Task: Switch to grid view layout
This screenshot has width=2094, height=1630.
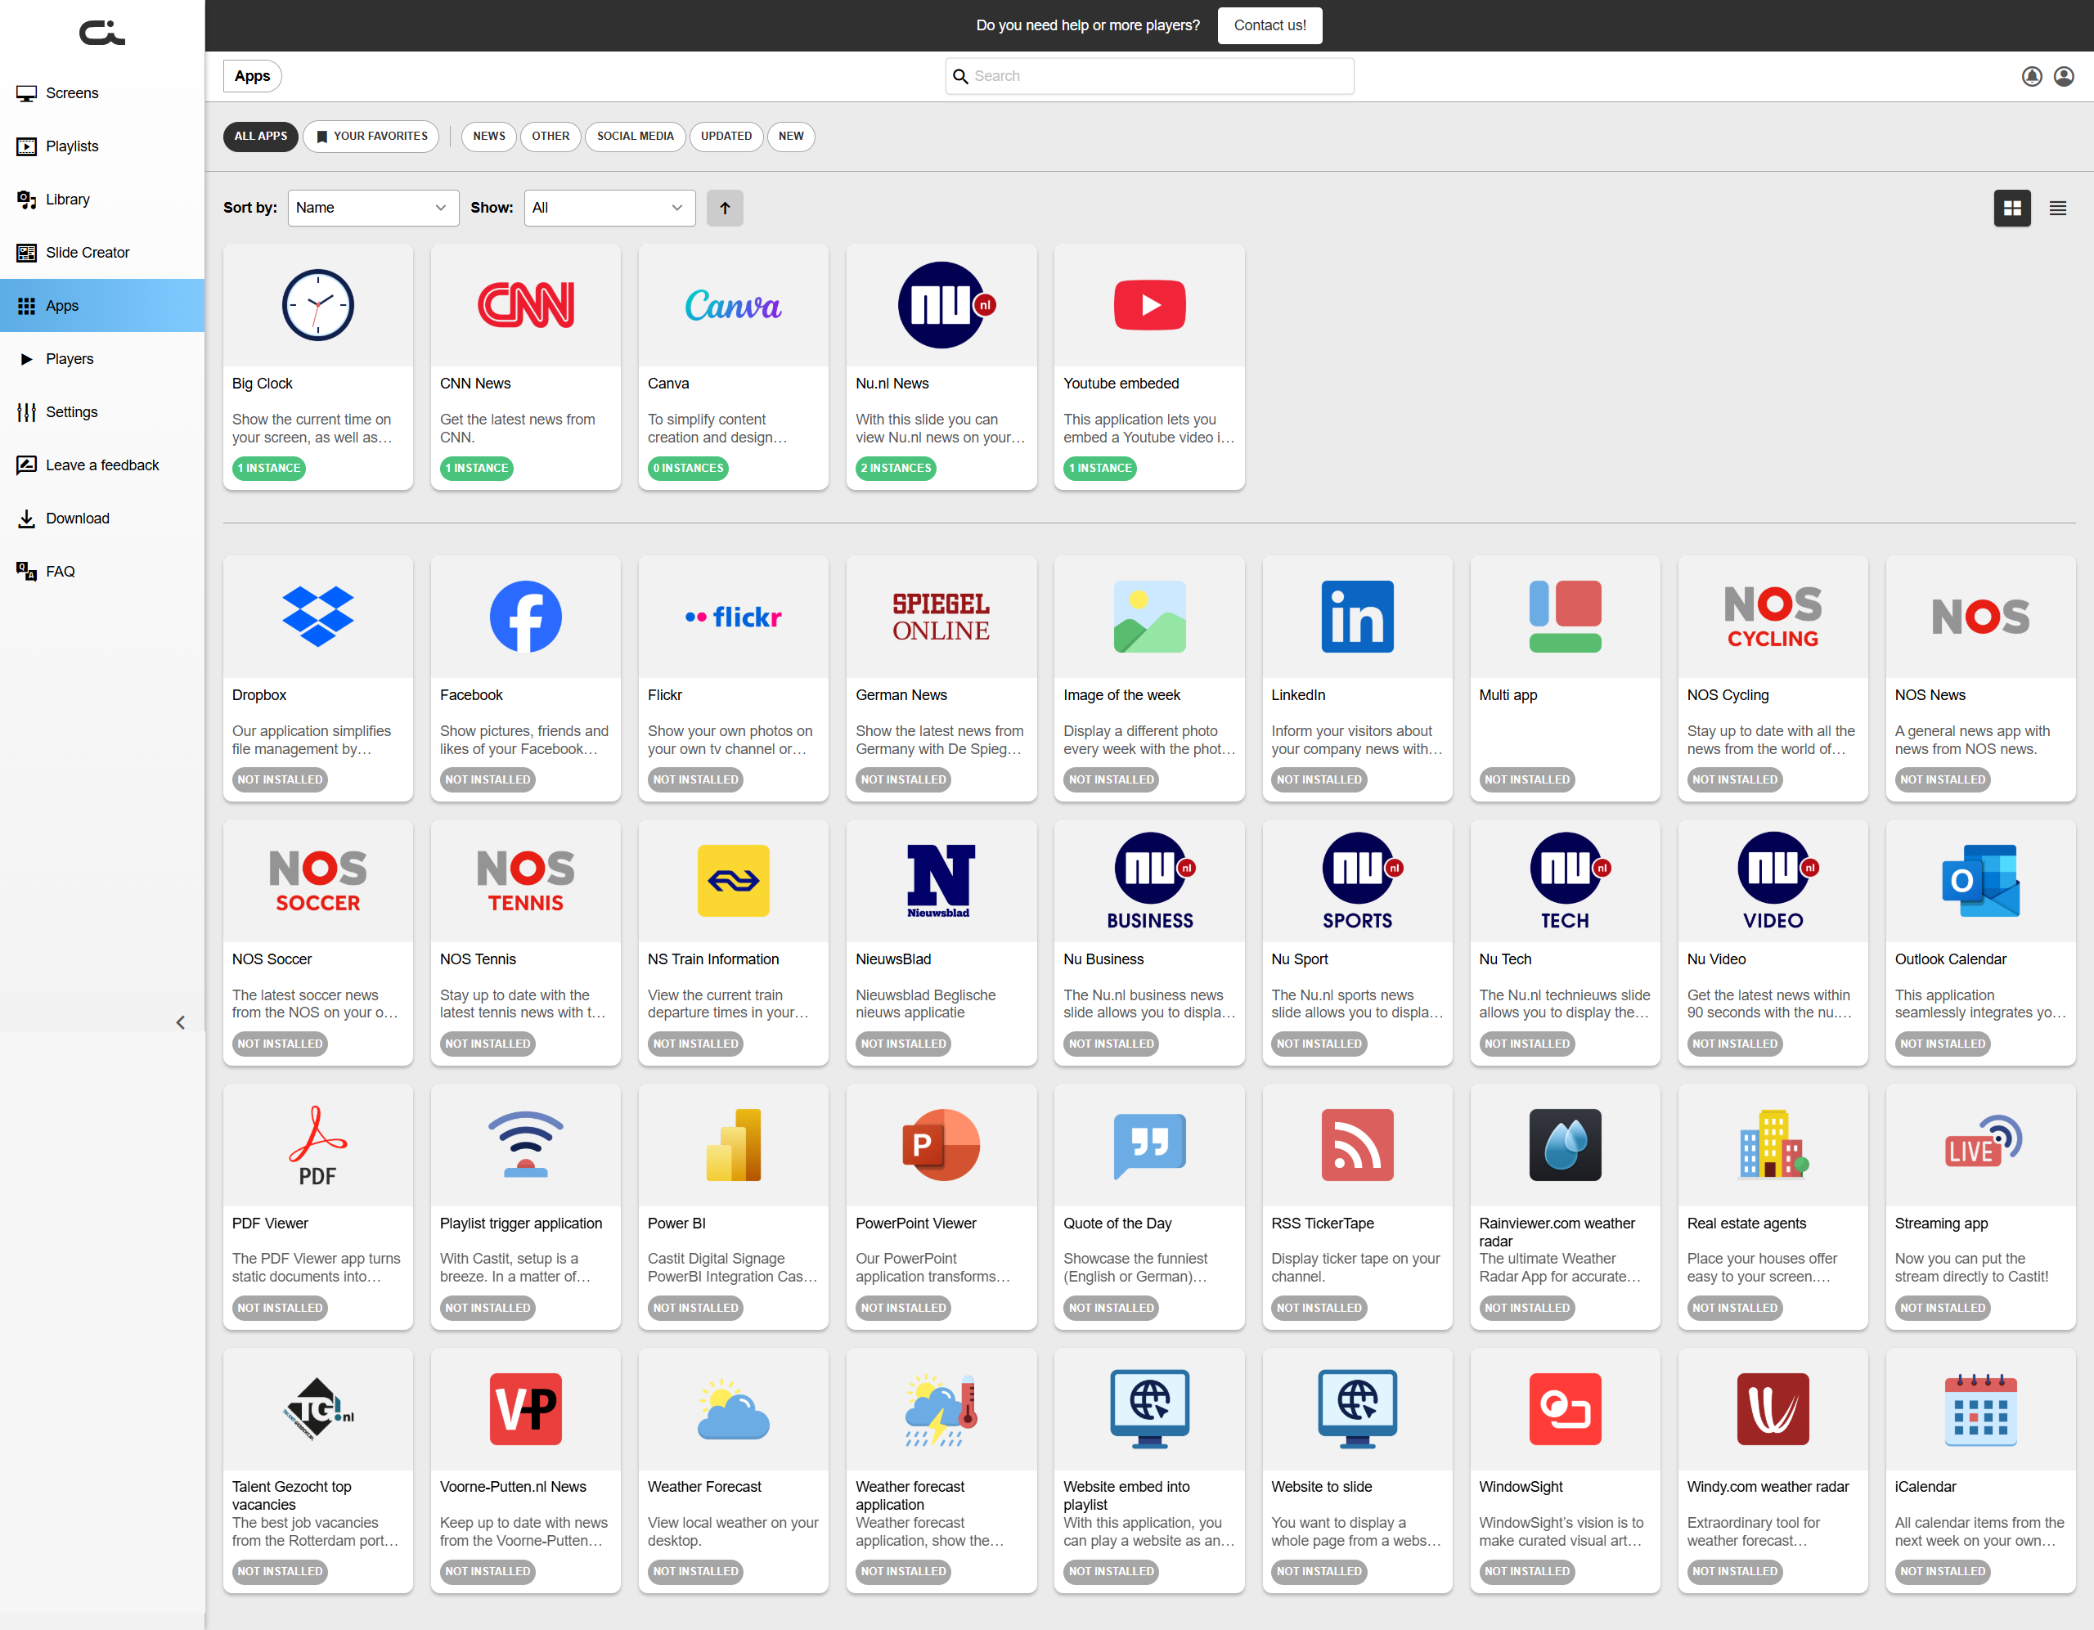Action: (x=2011, y=208)
